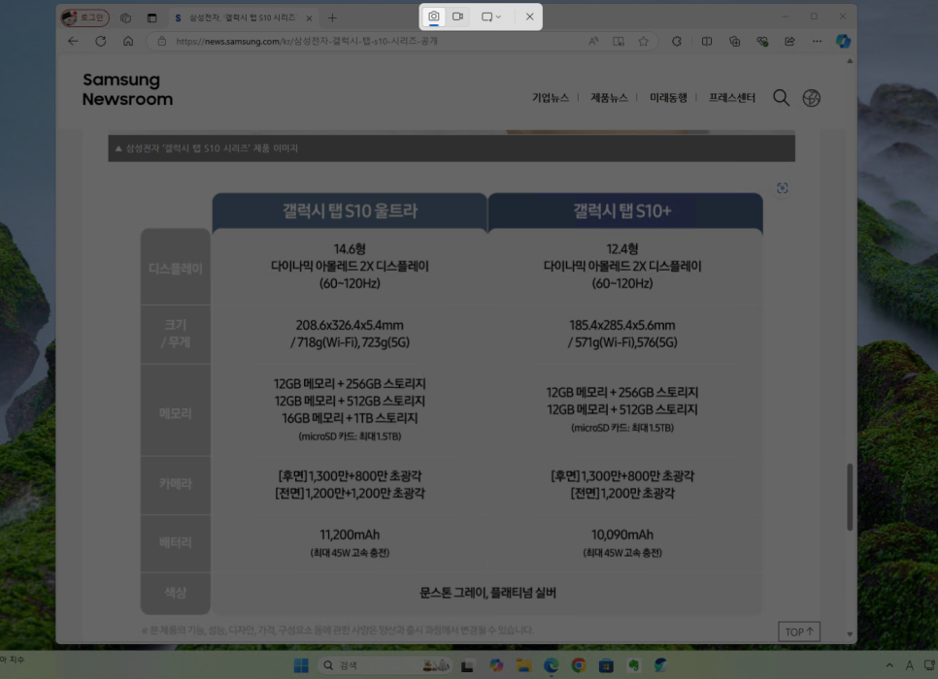Go back to the previous page
938x679 pixels.
click(73, 42)
